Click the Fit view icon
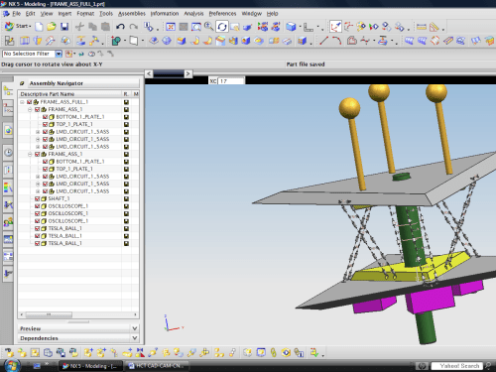The image size is (496, 372). [x=171, y=27]
